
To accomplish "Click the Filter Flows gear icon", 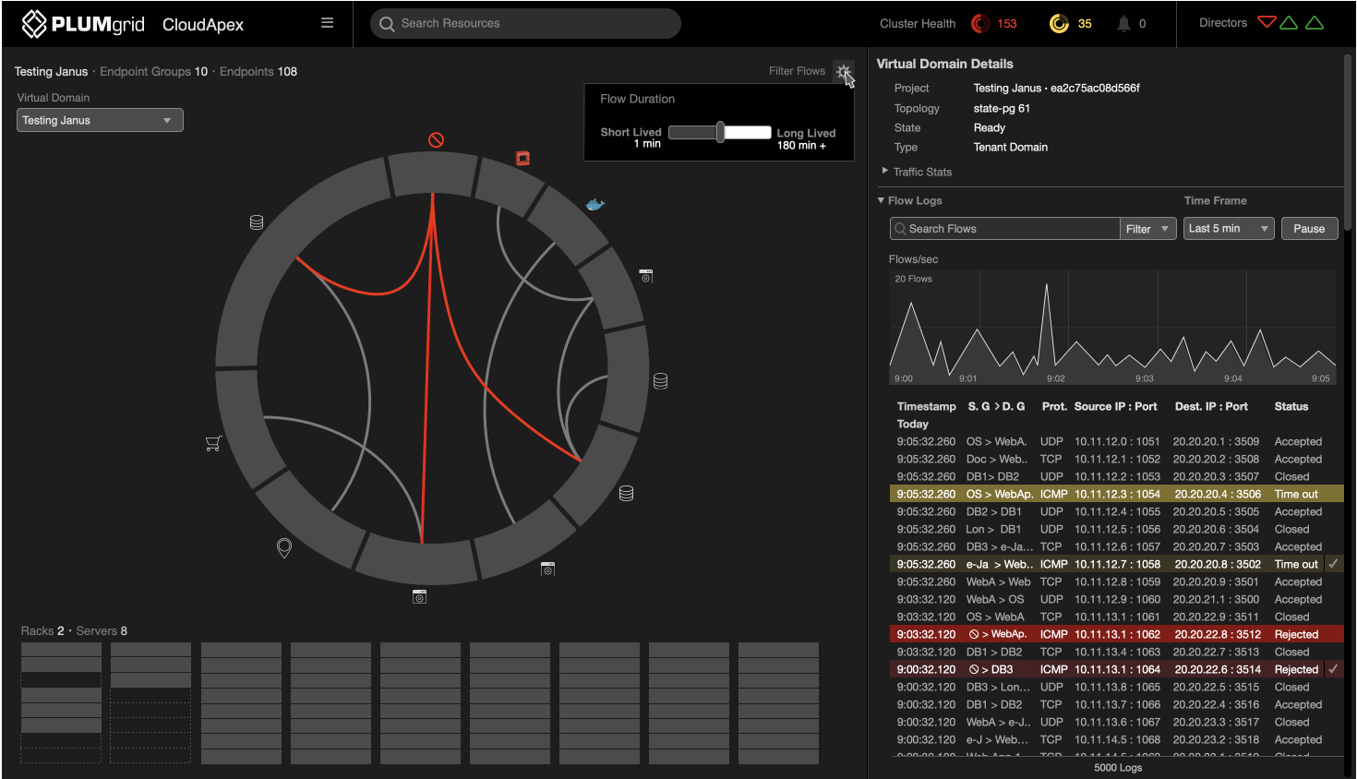I will click(x=843, y=71).
